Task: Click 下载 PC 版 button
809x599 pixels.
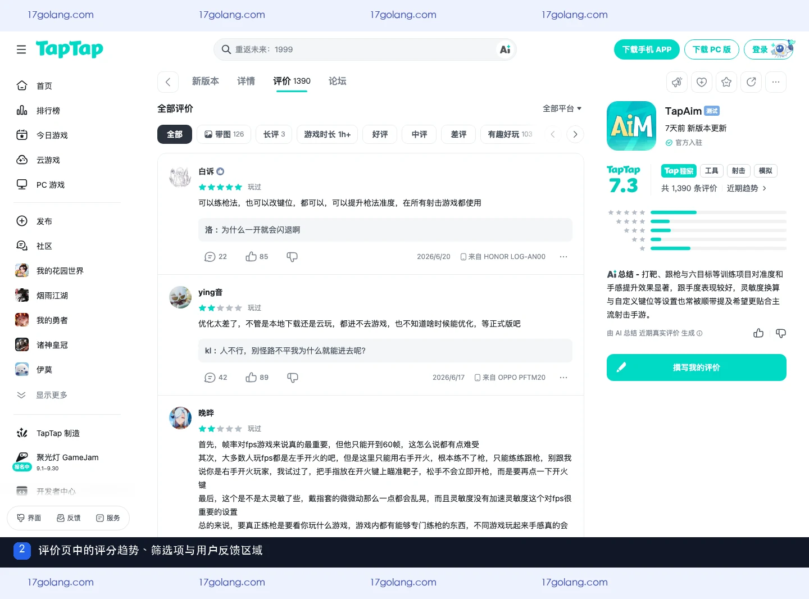Action: coord(711,49)
